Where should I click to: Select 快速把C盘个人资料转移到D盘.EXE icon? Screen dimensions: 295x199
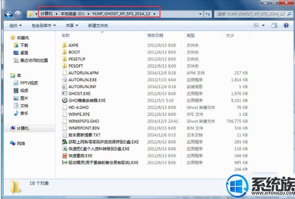pos(65,149)
